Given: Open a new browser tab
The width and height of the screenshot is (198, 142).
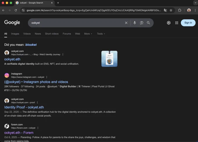Looking at the screenshot, I should [58, 3].
